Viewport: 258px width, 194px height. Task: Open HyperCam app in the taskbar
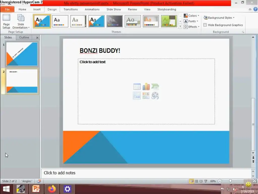point(20,189)
